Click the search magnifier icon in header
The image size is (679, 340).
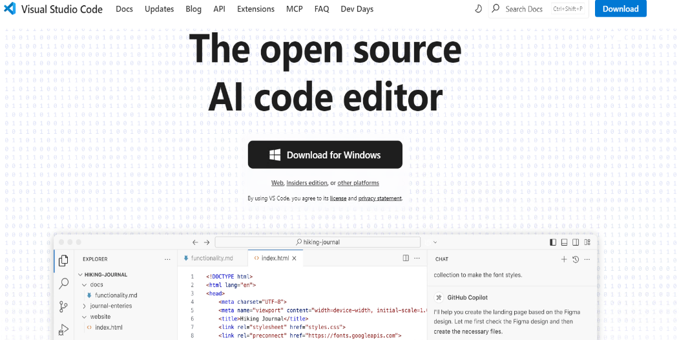[496, 8]
